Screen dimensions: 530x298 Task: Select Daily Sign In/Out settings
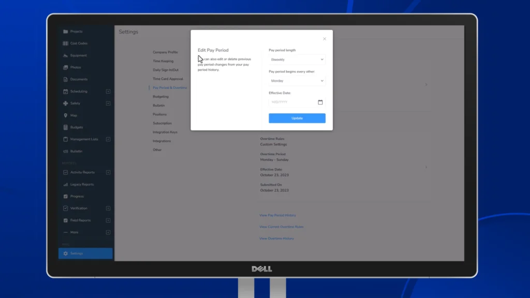pos(166,70)
